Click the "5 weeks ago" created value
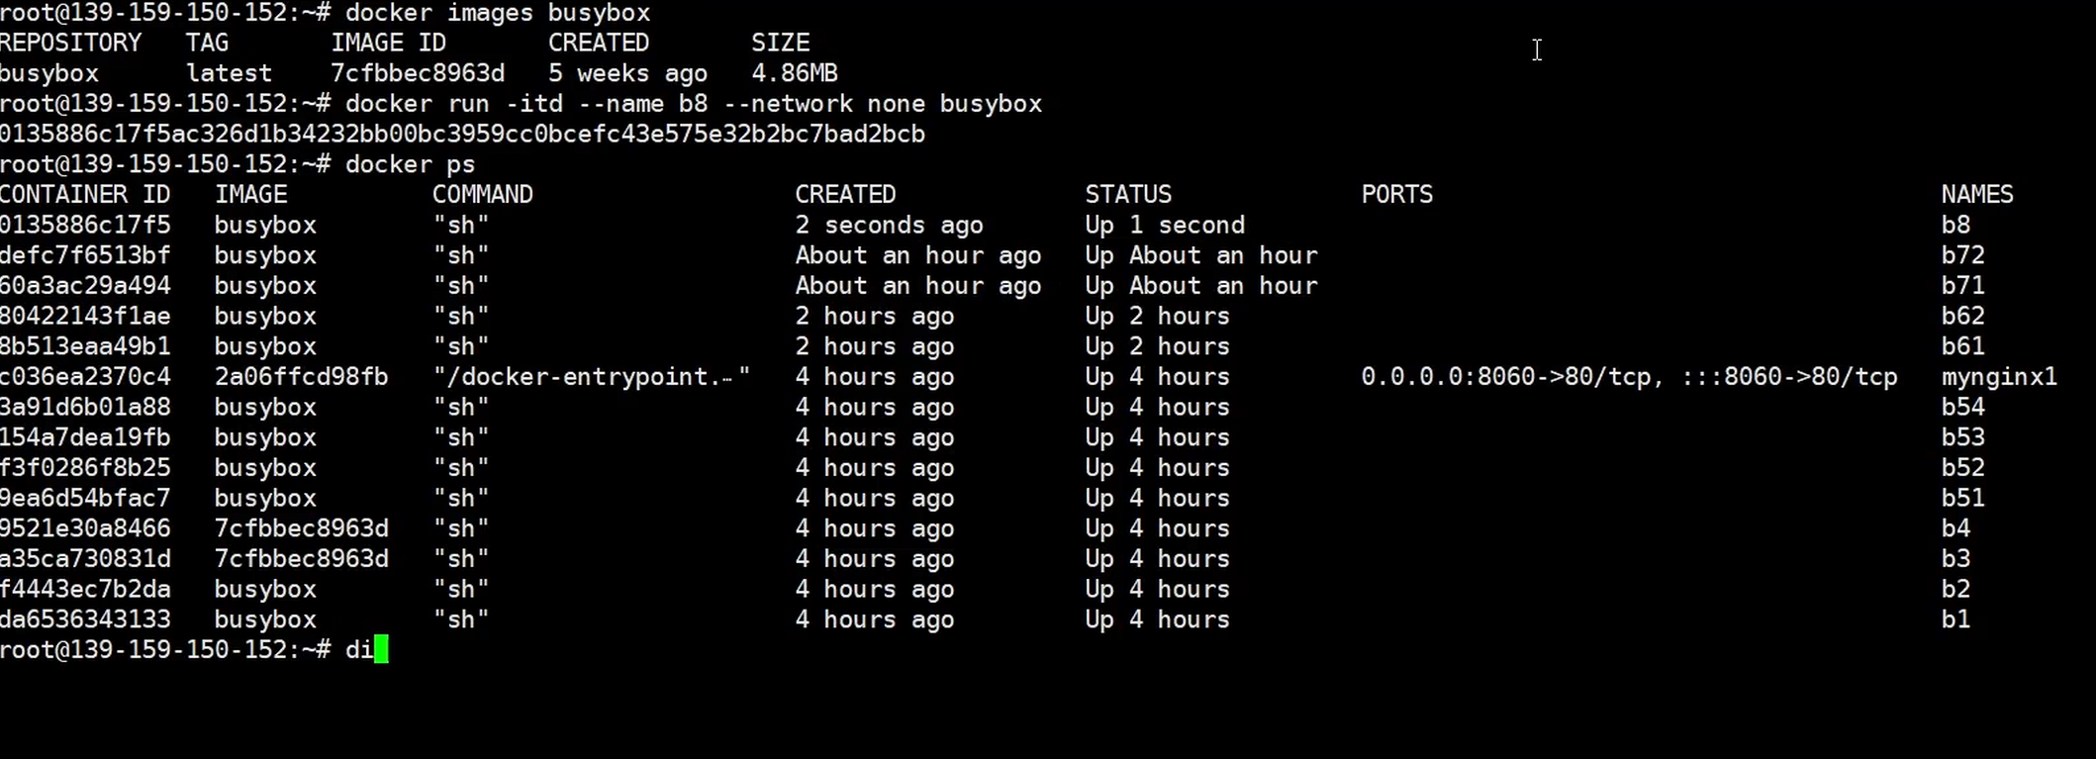The image size is (2096, 759). [628, 73]
